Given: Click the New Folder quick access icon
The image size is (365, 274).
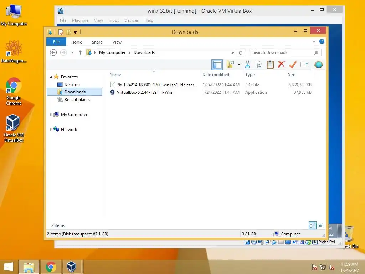Looking at the screenshot, I should pos(68,32).
